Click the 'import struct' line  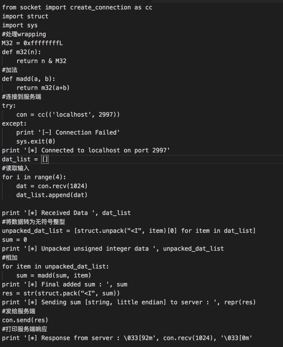[x=25, y=16]
